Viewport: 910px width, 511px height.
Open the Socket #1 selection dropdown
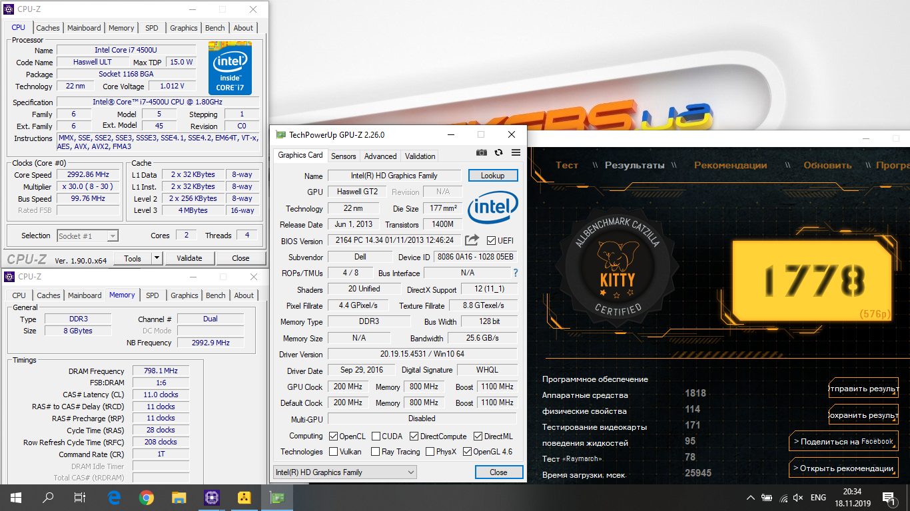(x=87, y=236)
